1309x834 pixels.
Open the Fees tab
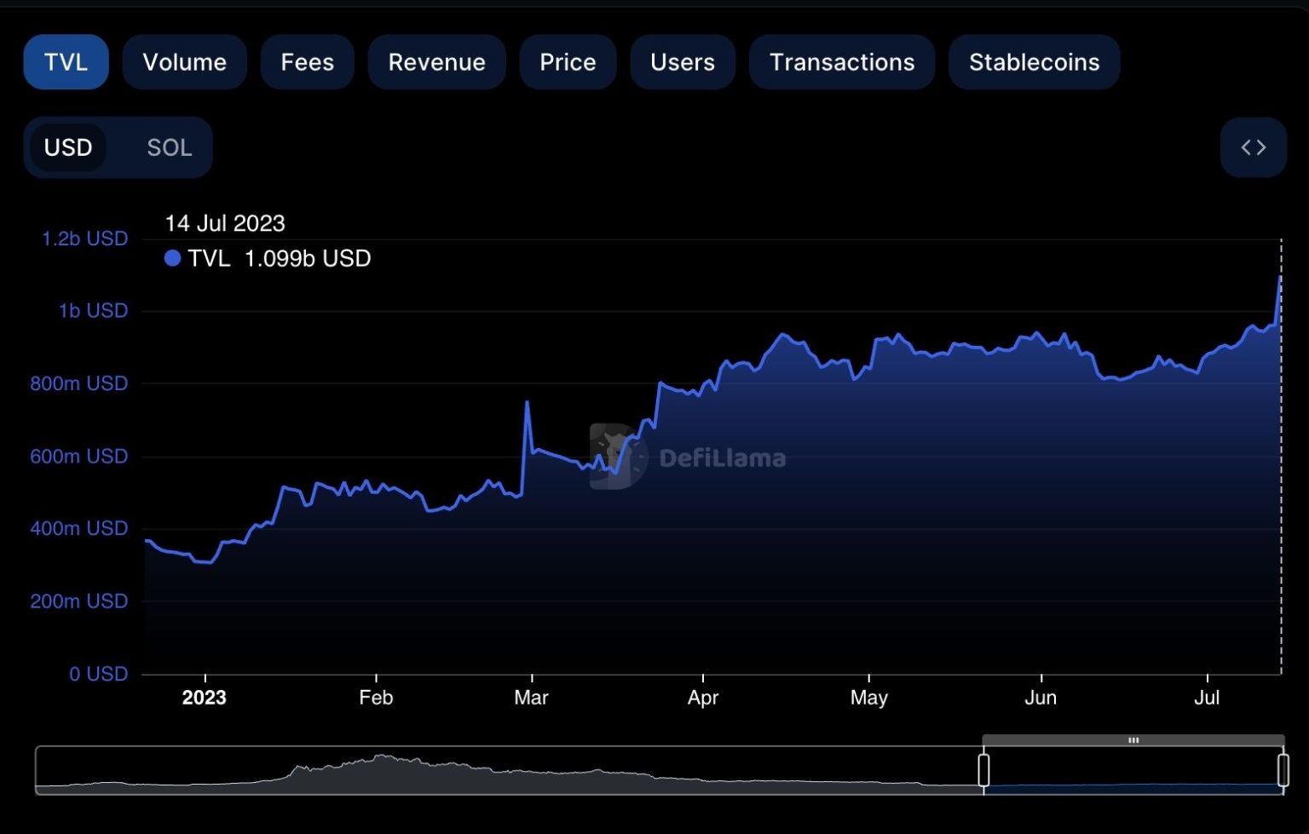point(307,62)
